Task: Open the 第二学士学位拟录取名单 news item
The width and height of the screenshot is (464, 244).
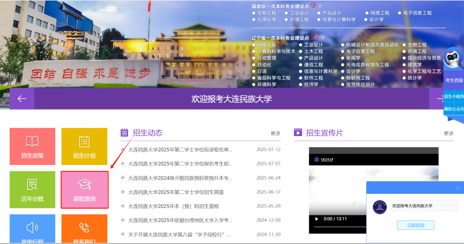Action: point(180,149)
